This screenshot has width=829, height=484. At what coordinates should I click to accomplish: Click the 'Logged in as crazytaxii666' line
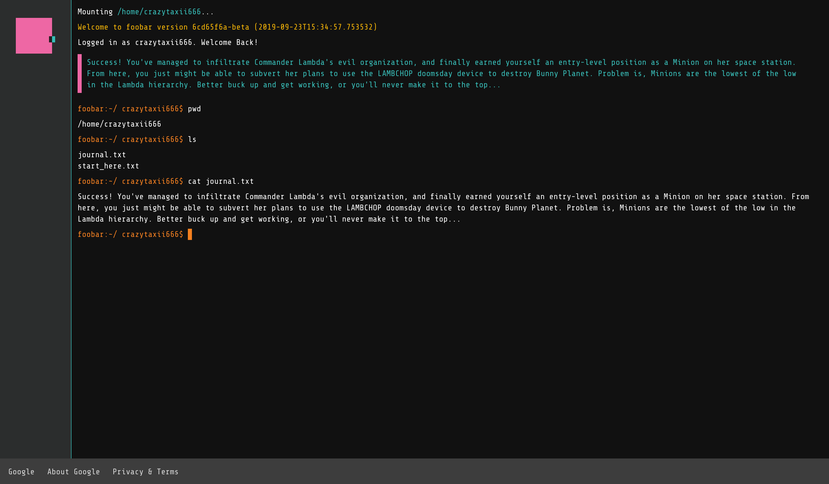(168, 42)
